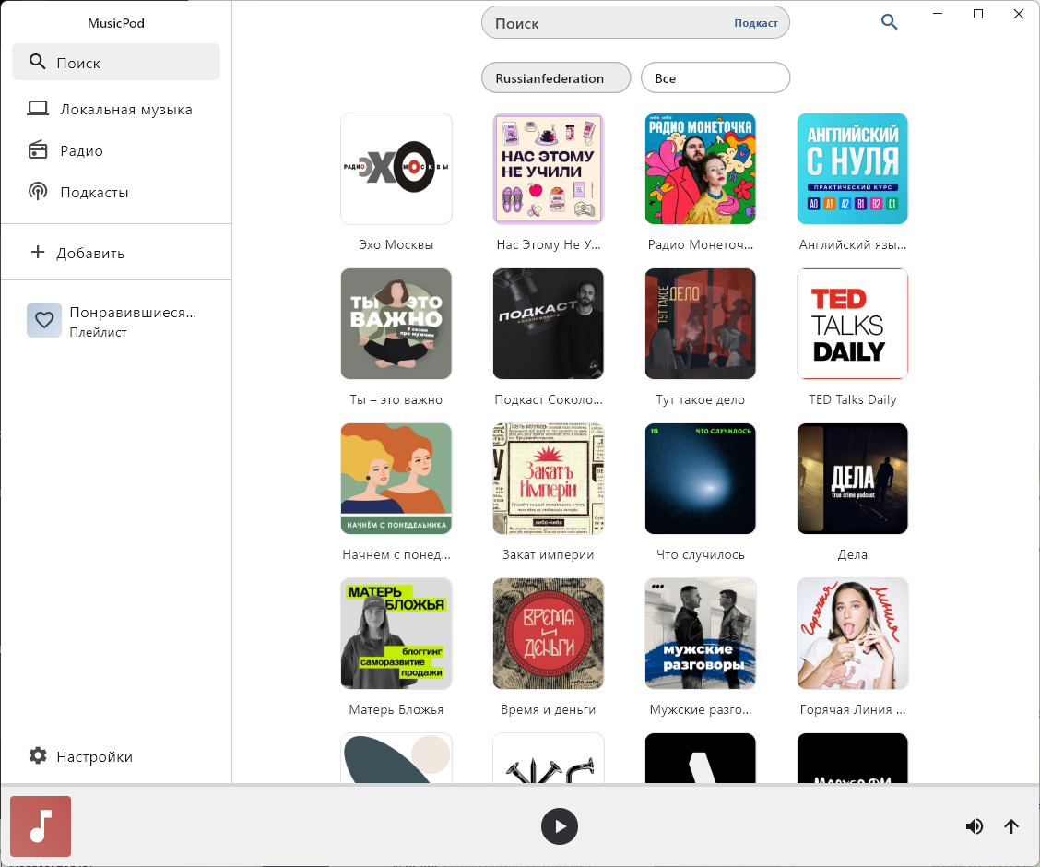The width and height of the screenshot is (1040, 867).
Task: Mute audio with the volume speaker icon
Action: coord(974,825)
